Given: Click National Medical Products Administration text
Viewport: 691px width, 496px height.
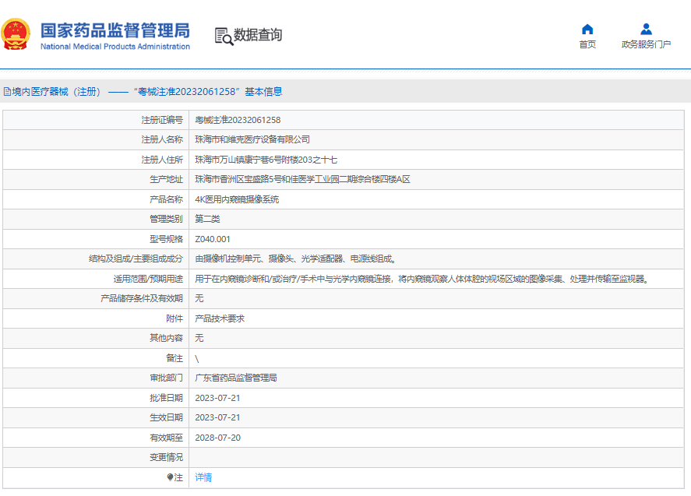Looking at the screenshot, I should coord(115,46).
